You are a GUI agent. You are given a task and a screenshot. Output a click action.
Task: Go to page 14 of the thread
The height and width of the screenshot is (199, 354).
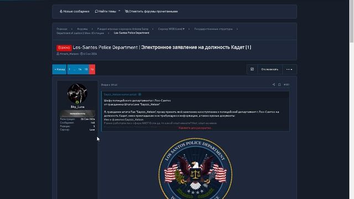(80, 69)
